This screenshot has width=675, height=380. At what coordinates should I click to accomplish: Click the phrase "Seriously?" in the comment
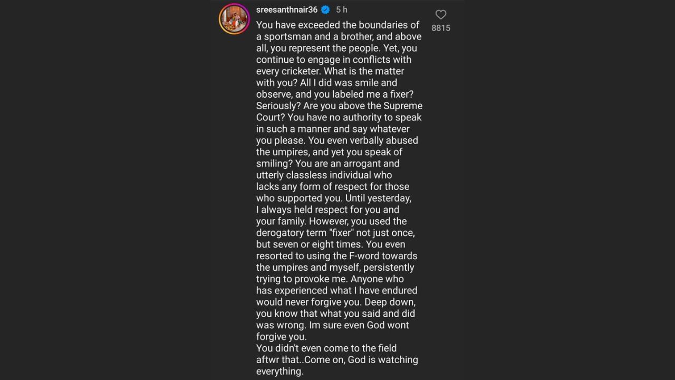pos(278,106)
